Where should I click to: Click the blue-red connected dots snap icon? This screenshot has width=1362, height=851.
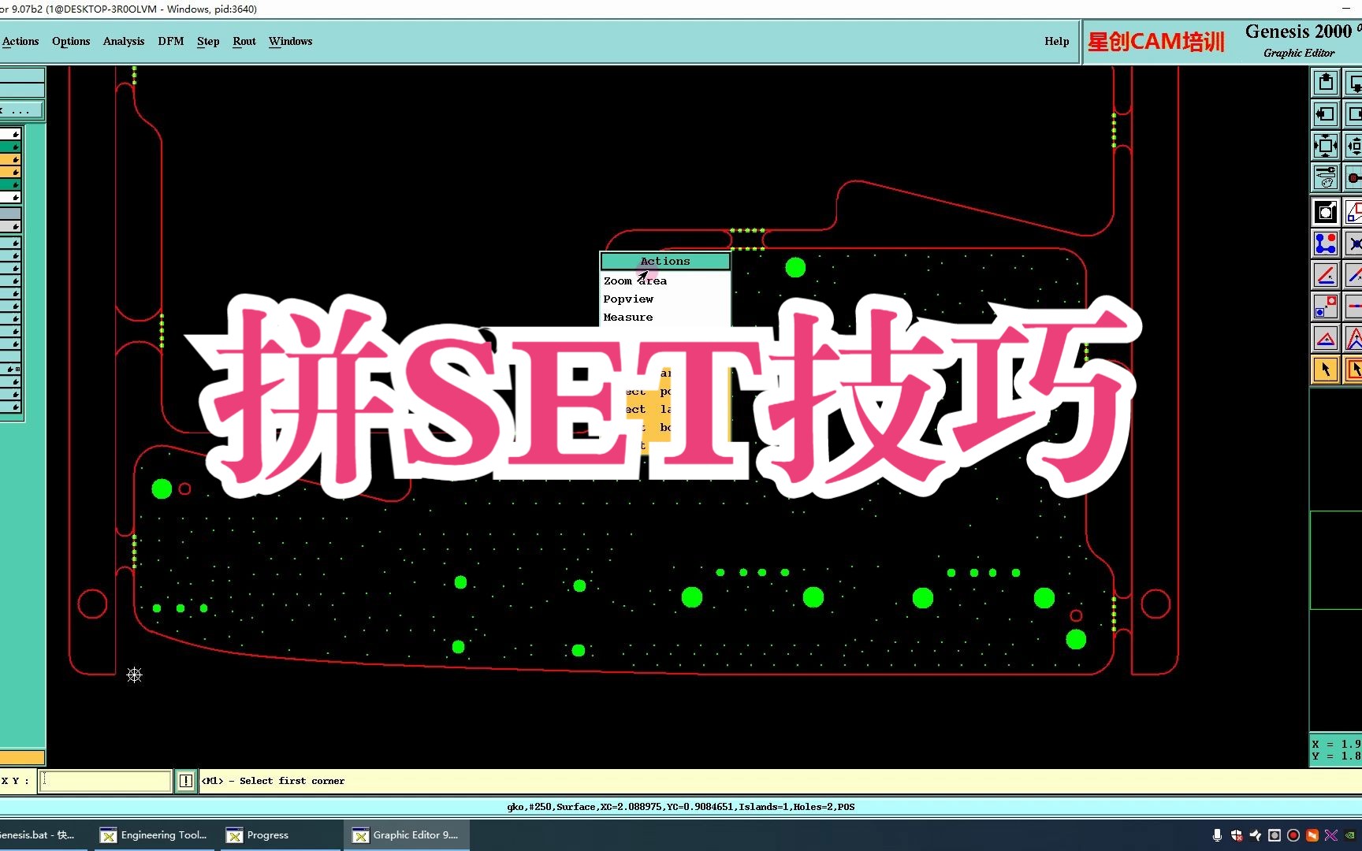click(x=1326, y=243)
